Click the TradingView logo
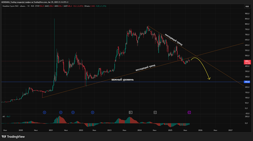 point(13,137)
